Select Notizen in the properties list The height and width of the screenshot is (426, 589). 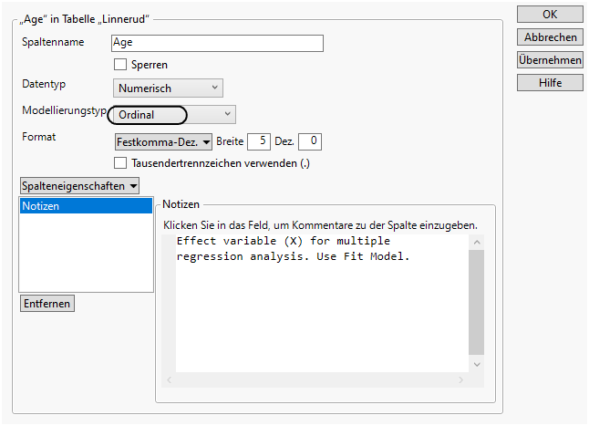[x=86, y=206]
